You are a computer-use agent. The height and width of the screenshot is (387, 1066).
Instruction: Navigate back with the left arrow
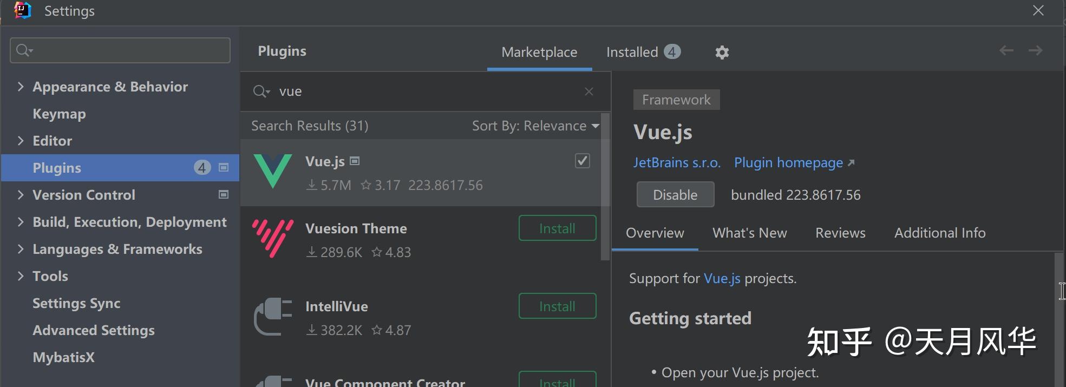click(x=1006, y=51)
